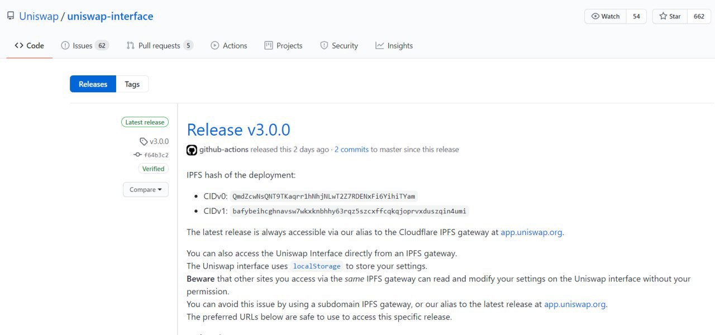View the 54 watchers count
The height and width of the screenshot is (335, 715).
point(636,16)
